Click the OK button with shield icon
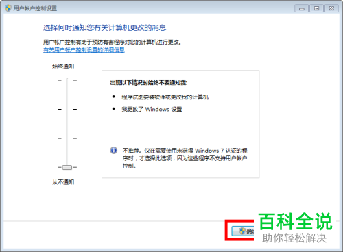 243,231
